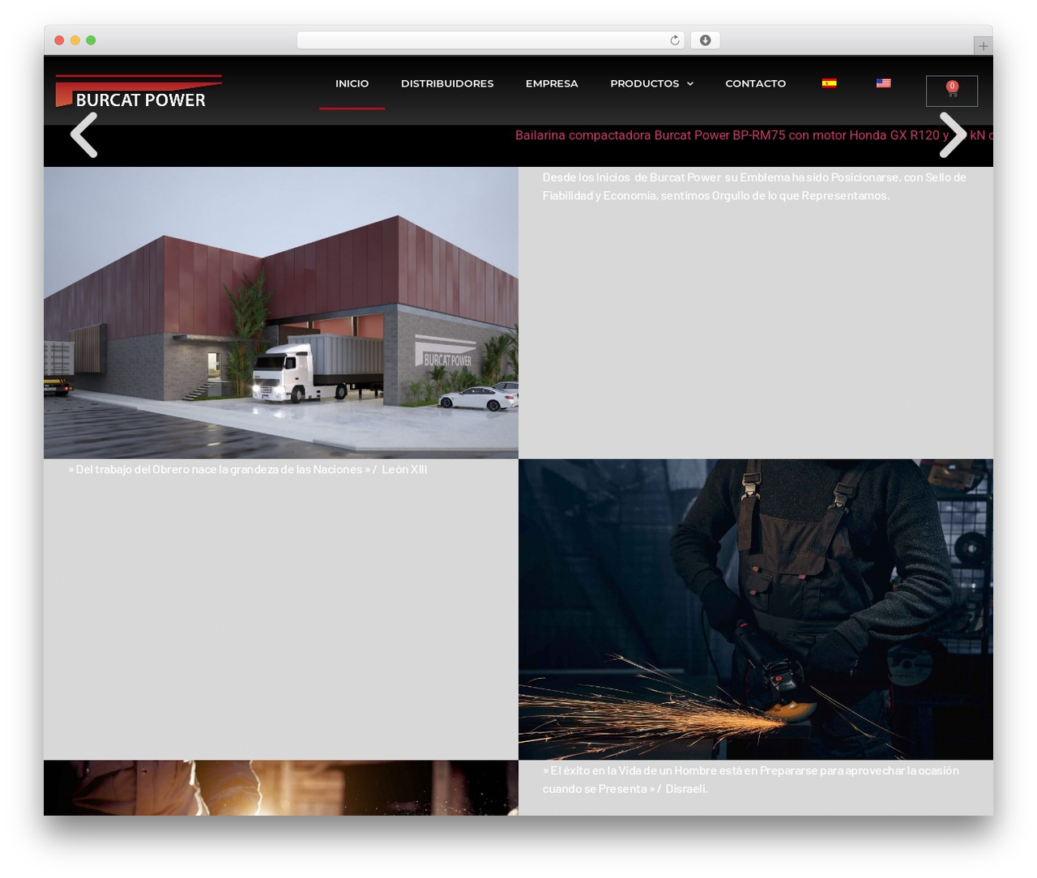Select the Disraeli quote text

point(751,779)
